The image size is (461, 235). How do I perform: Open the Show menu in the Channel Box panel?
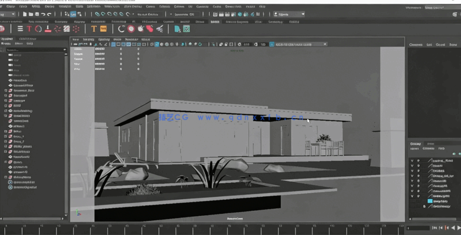pos(452,45)
